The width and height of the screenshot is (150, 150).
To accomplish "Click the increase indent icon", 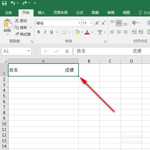I will point(141,32).
